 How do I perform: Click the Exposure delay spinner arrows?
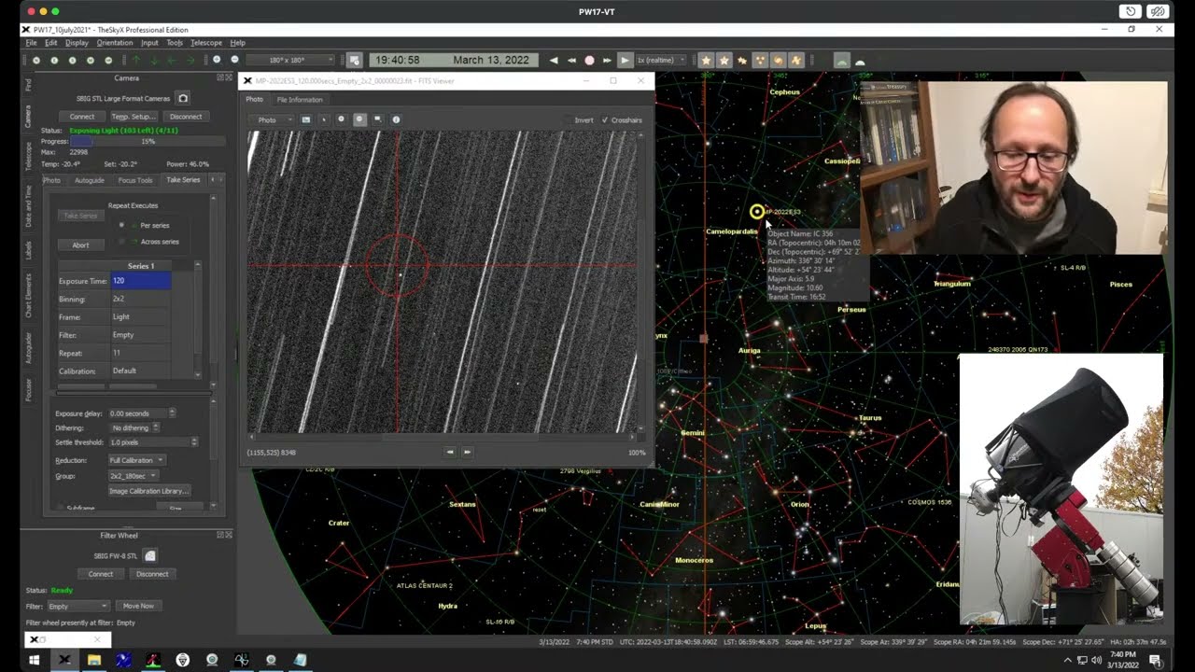point(172,413)
